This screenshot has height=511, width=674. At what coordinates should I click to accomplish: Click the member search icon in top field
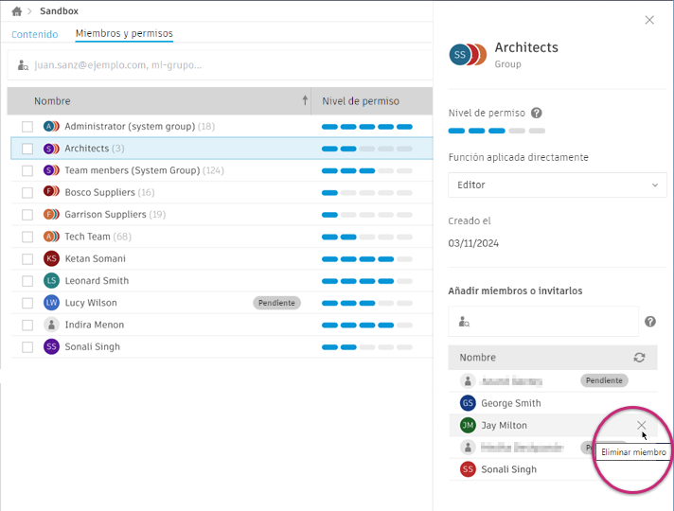click(23, 65)
